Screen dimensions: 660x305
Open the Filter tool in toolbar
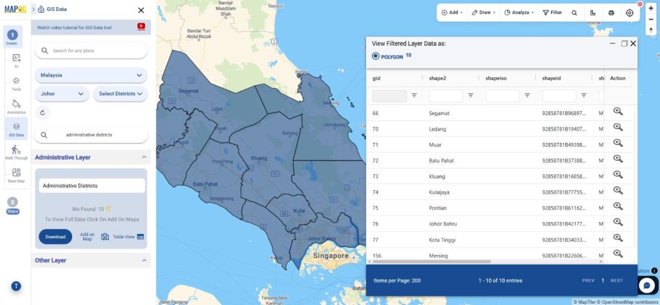click(x=552, y=13)
